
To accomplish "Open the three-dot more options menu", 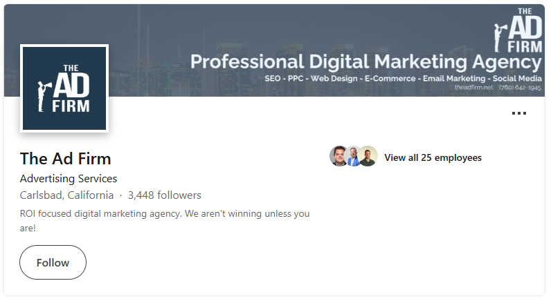I will point(518,114).
